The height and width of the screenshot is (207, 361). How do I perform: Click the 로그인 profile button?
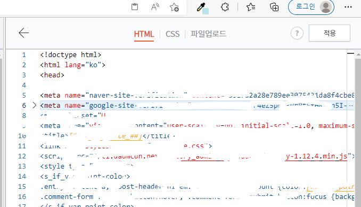[311, 7]
